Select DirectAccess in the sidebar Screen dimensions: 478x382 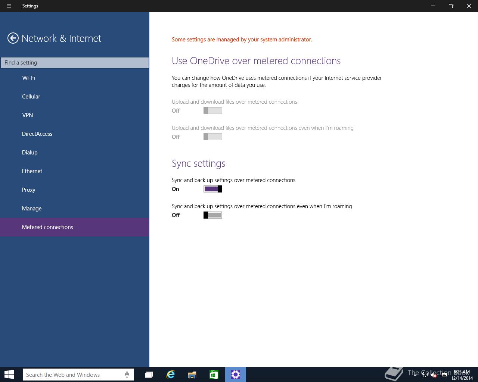tap(75, 134)
